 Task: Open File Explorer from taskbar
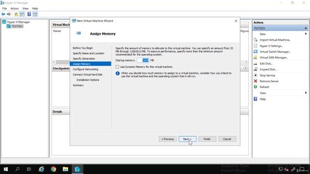tap(65, 169)
